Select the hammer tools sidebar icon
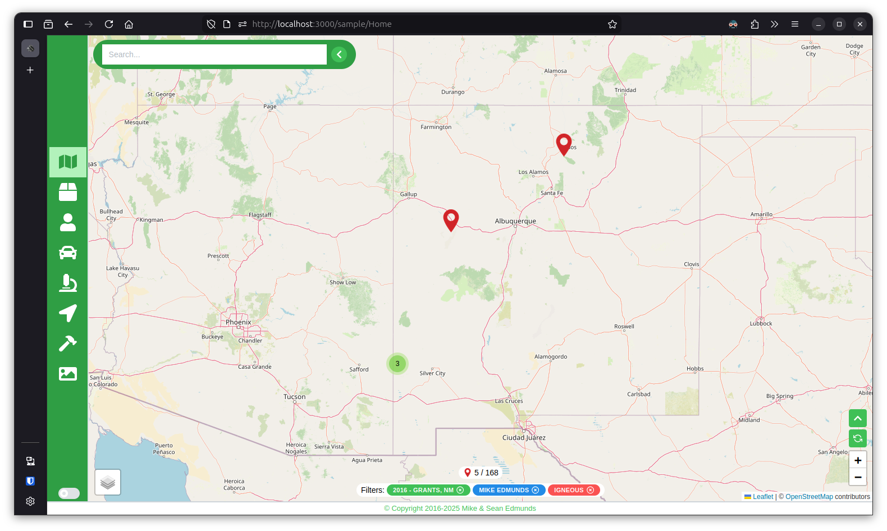 tap(68, 343)
